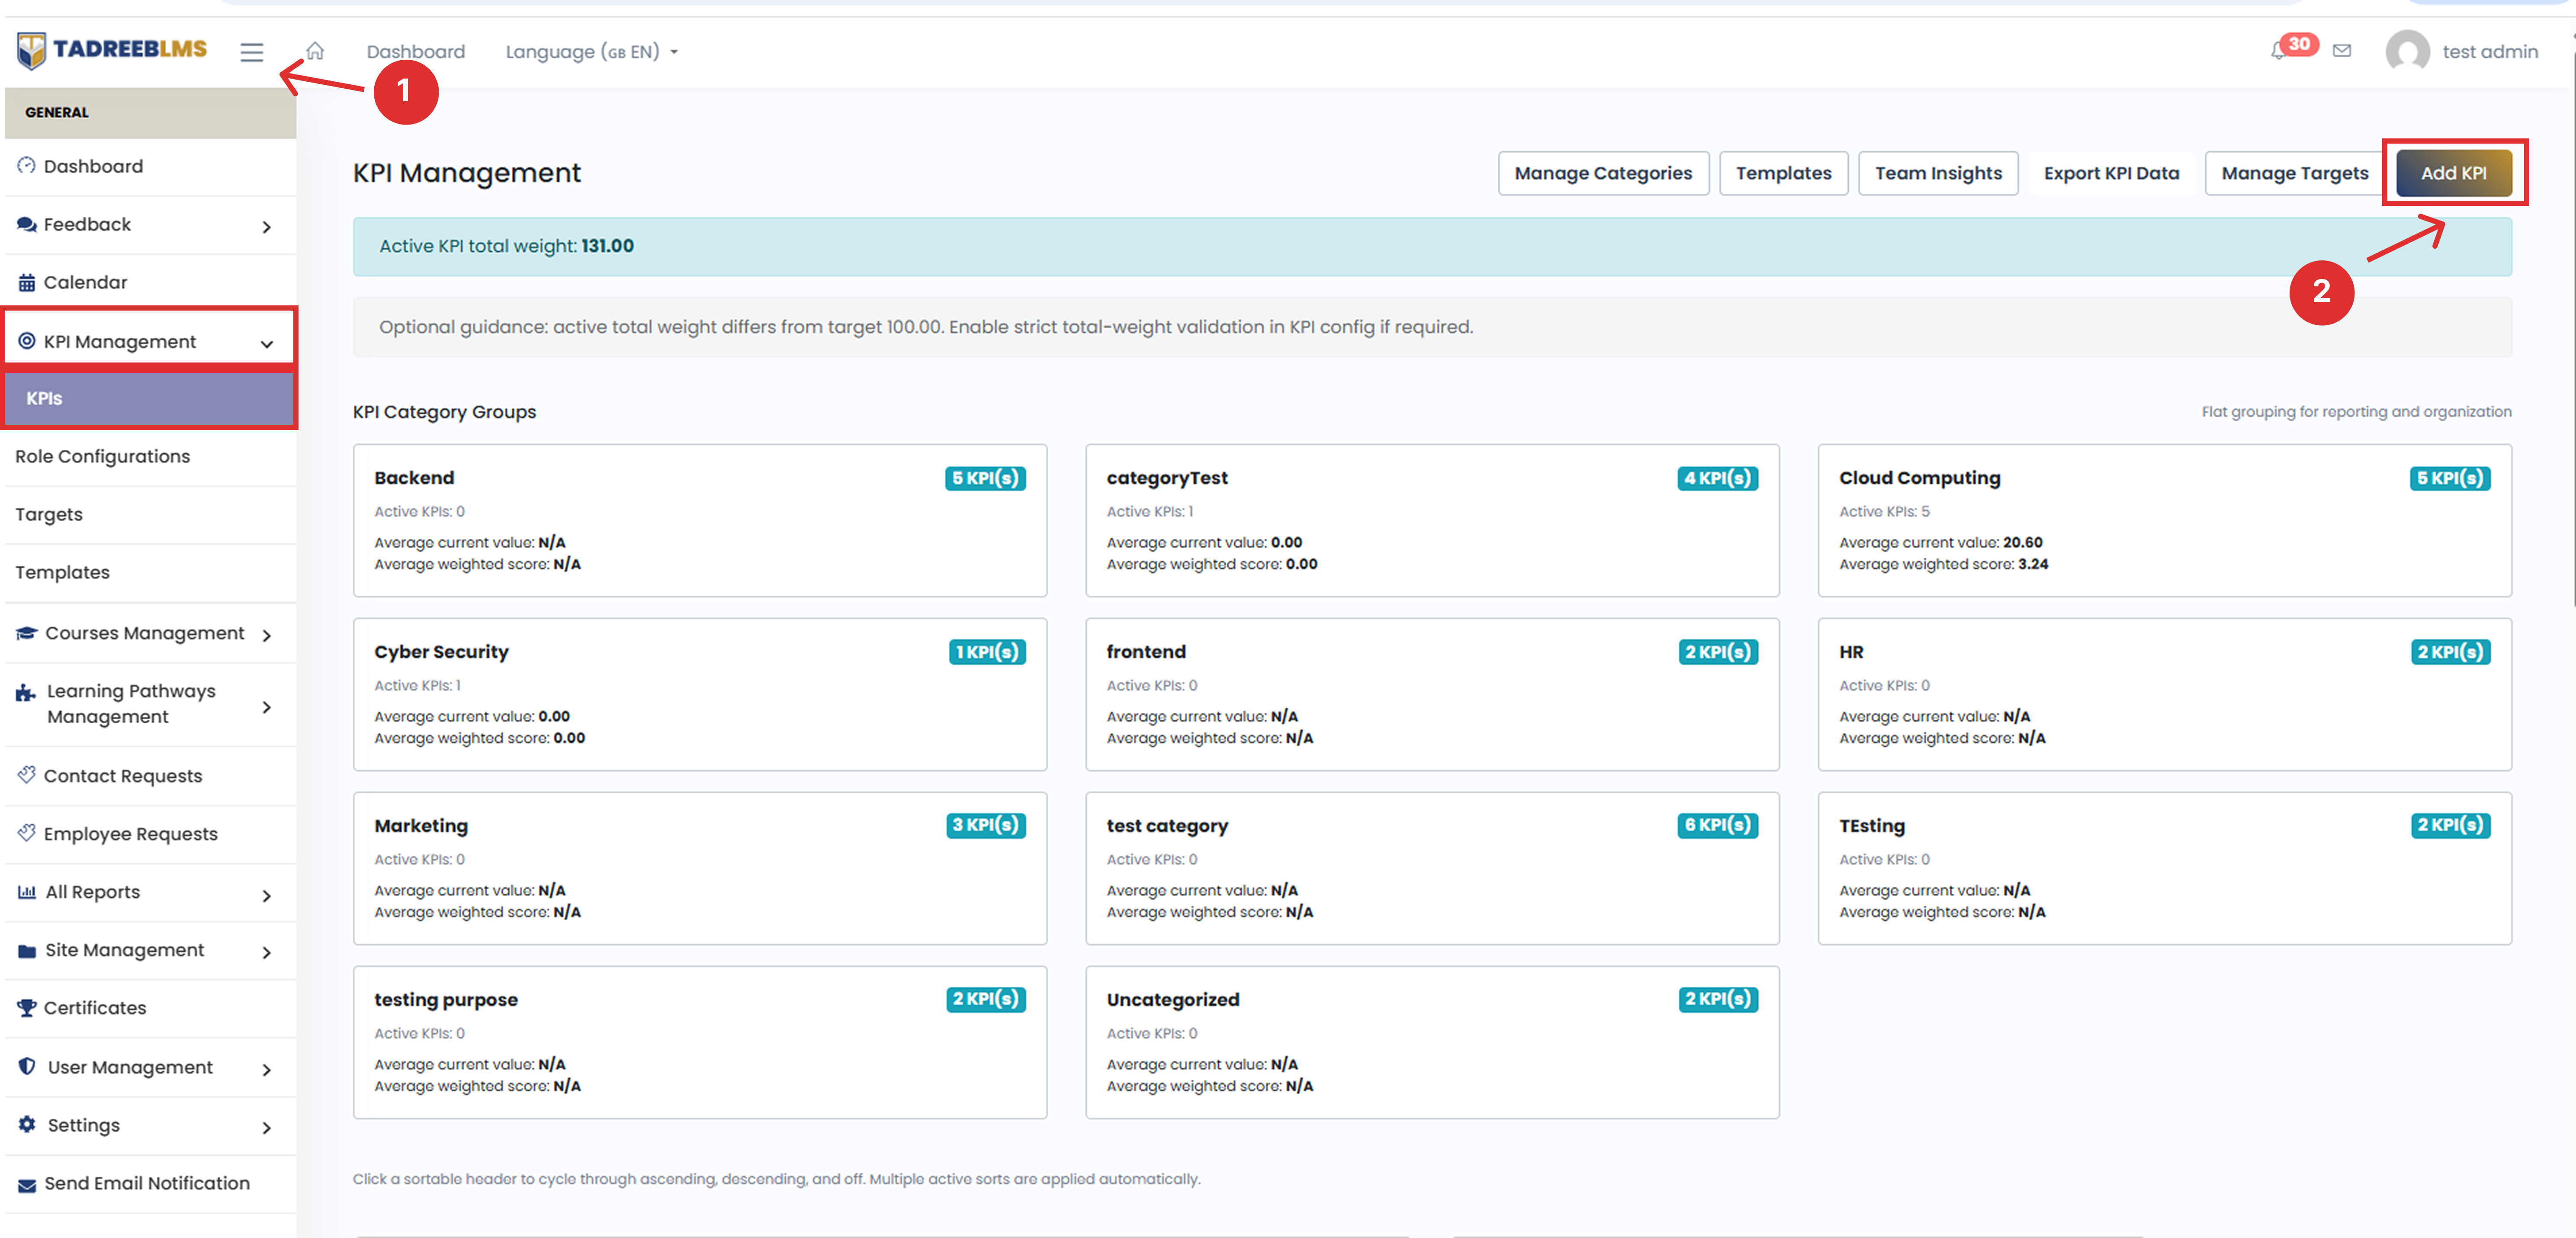This screenshot has height=1238, width=2576.
Task: Click the Manage Categories button
Action: point(1603,173)
